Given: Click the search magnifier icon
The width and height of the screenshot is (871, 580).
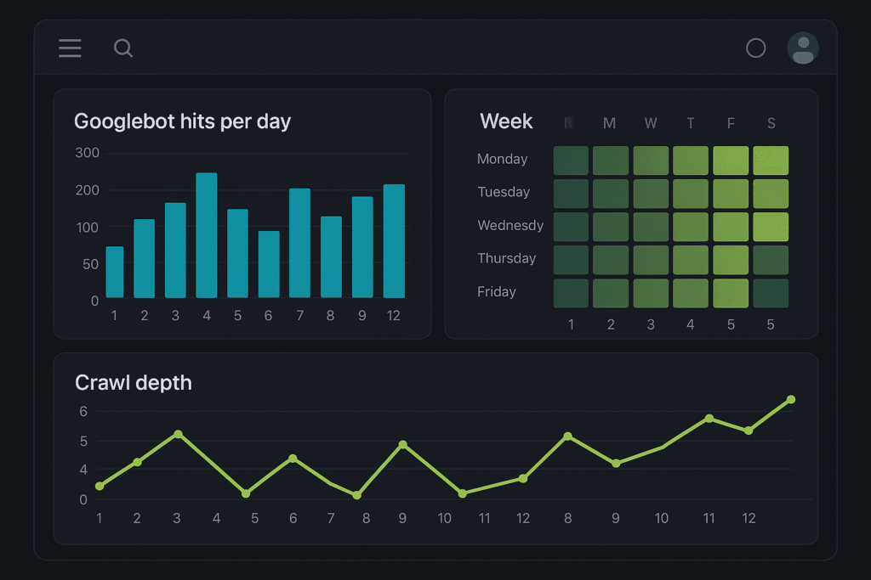Looking at the screenshot, I should (x=122, y=48).
